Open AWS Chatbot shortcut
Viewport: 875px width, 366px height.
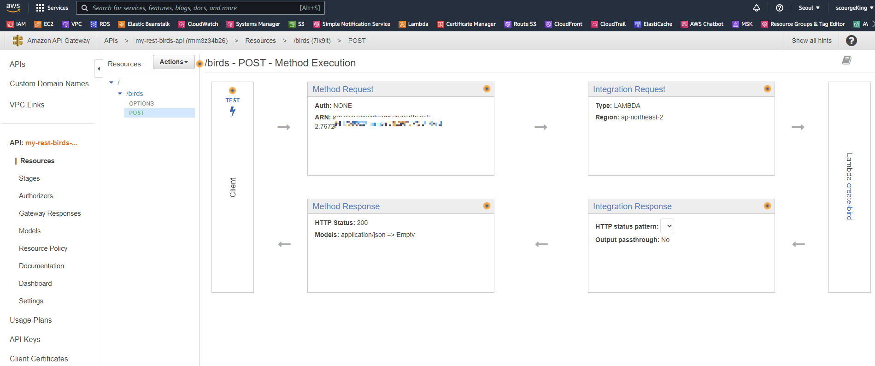pos(702,24)
